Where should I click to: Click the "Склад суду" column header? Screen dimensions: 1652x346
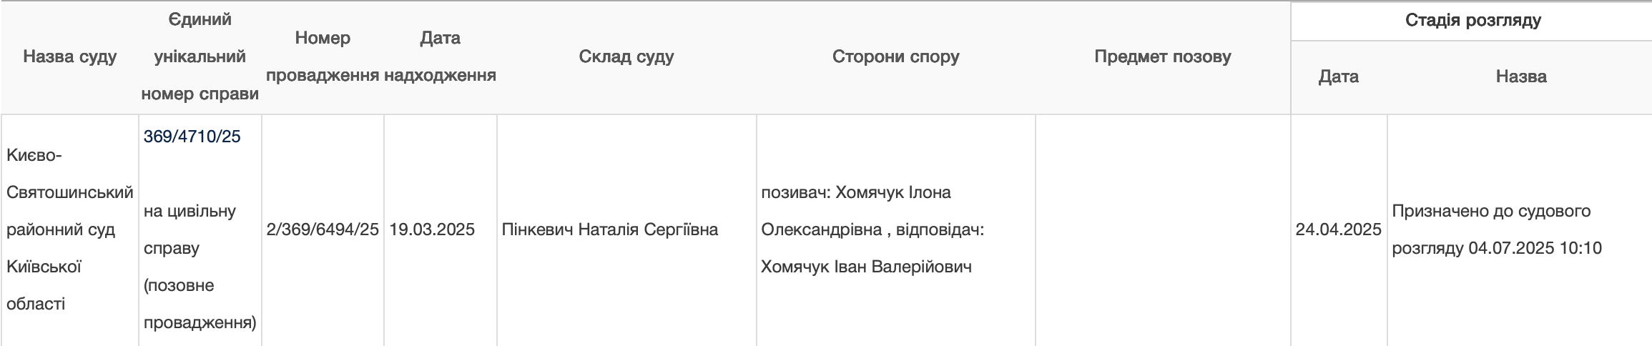tap(626, 56)
